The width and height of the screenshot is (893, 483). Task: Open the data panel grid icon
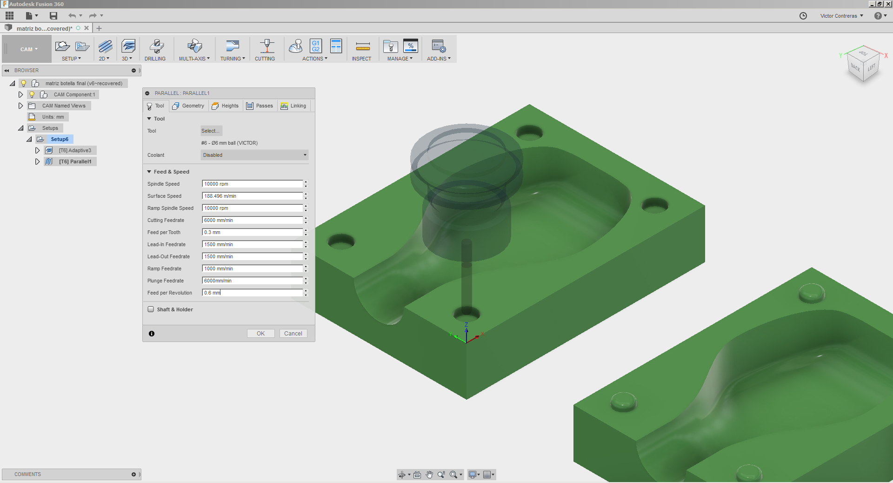coord(9,15)
